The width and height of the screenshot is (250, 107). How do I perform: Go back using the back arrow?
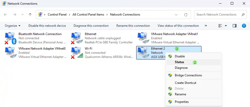tap(6, 15)
